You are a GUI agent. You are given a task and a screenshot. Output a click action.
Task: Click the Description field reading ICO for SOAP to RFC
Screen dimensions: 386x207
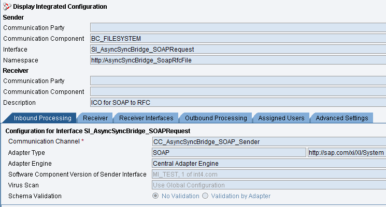tap(237, 103)
